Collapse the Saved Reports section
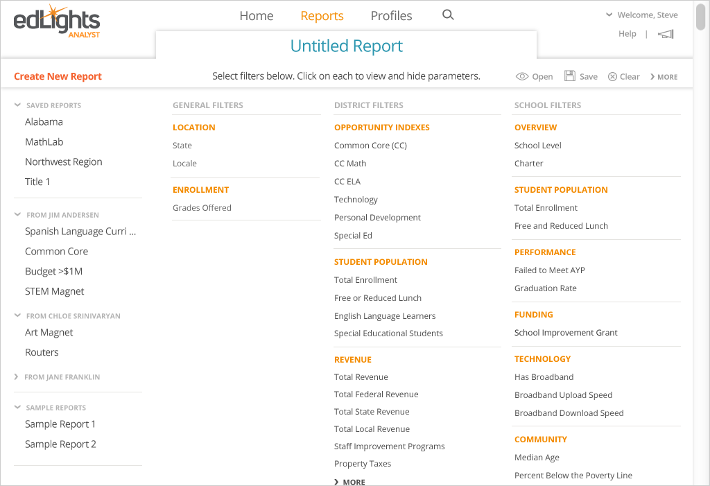The image size is (710, 486). pyautogui.click(x=17, y=105)
